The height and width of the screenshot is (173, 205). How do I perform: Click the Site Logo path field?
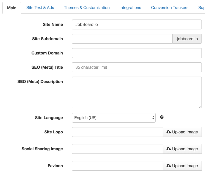(117, 132)
